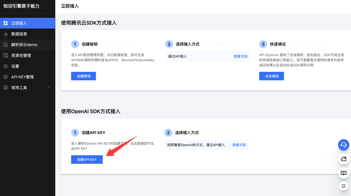This screenshot has height=196, width=351.
Task: Open the floating book documentation button
Action: 344,173
